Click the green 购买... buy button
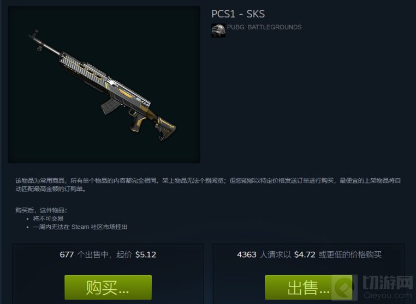This screenshot has height=304, width=416. [x=108, y=287]
